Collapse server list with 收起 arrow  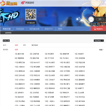101,50
